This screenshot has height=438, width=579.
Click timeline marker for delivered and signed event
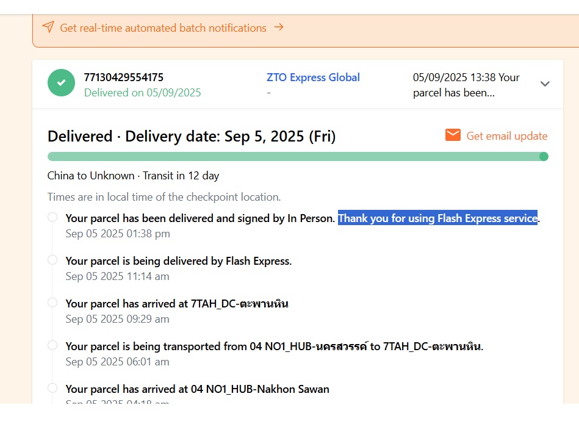point(52,217)
